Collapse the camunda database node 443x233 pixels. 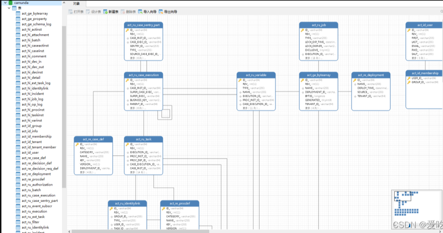click(x=5, y=2)
